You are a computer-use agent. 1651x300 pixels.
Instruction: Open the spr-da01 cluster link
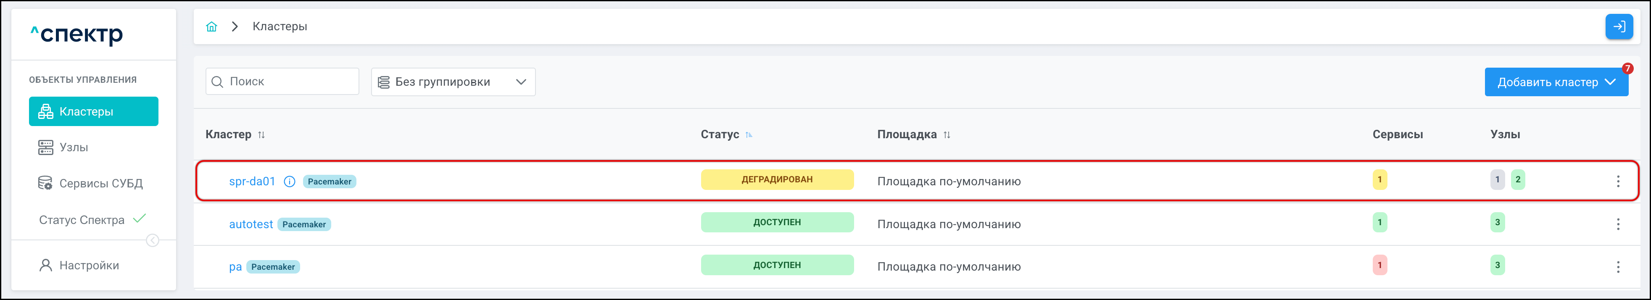(252, 182)
